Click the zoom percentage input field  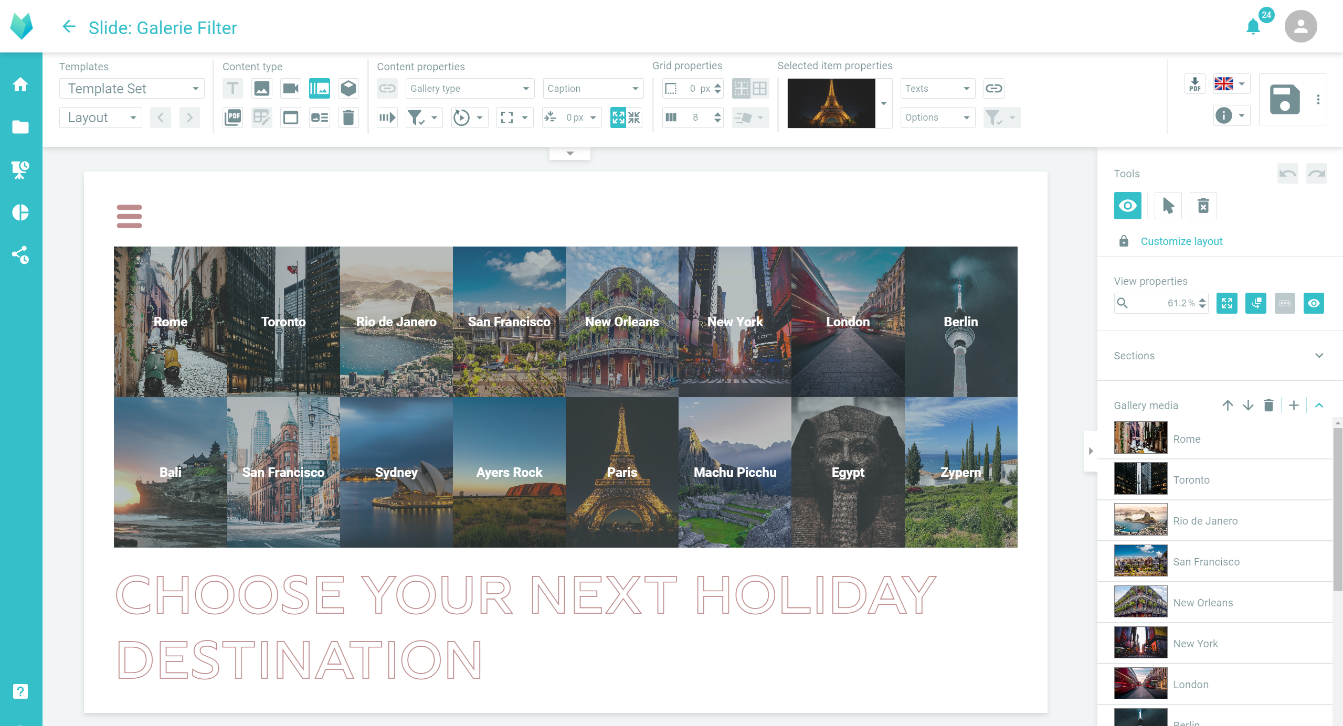(x=1161, y=303)
